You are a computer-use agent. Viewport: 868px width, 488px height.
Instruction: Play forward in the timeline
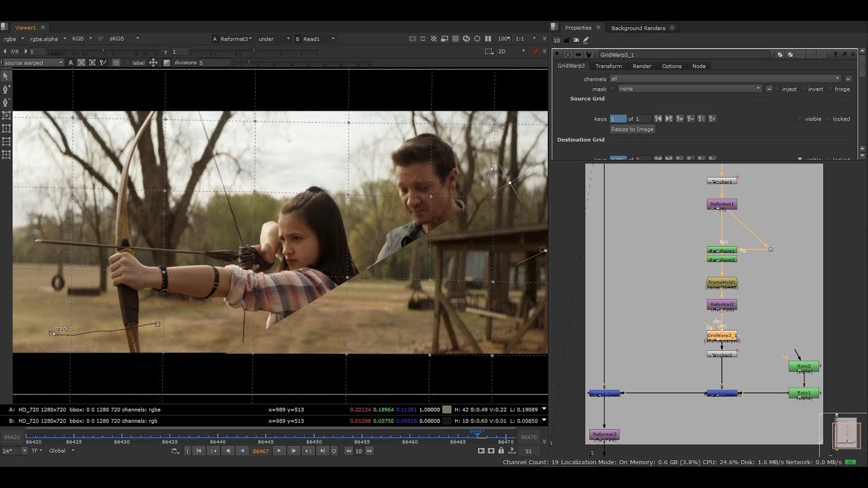click(x=279, y=451)
